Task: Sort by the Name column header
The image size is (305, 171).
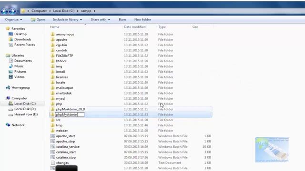Action: (x=55, y=27)
